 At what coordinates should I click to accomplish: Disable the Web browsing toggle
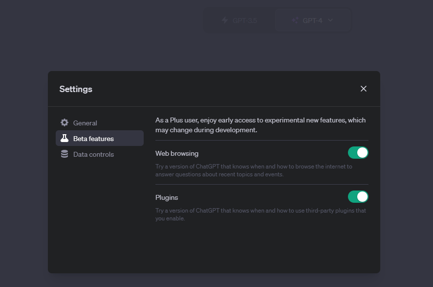point(358,153)
